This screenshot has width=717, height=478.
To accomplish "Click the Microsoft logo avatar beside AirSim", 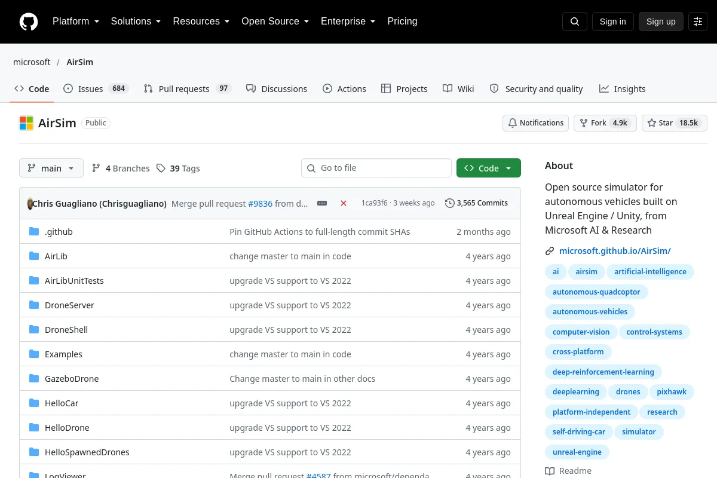I will point(26,123).
